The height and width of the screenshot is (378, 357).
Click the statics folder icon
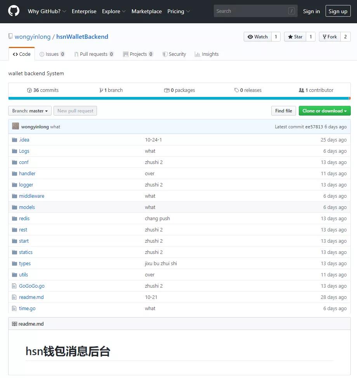point(14,252)
